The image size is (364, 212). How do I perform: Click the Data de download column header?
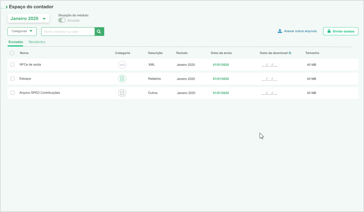click(x=274, y=53)
